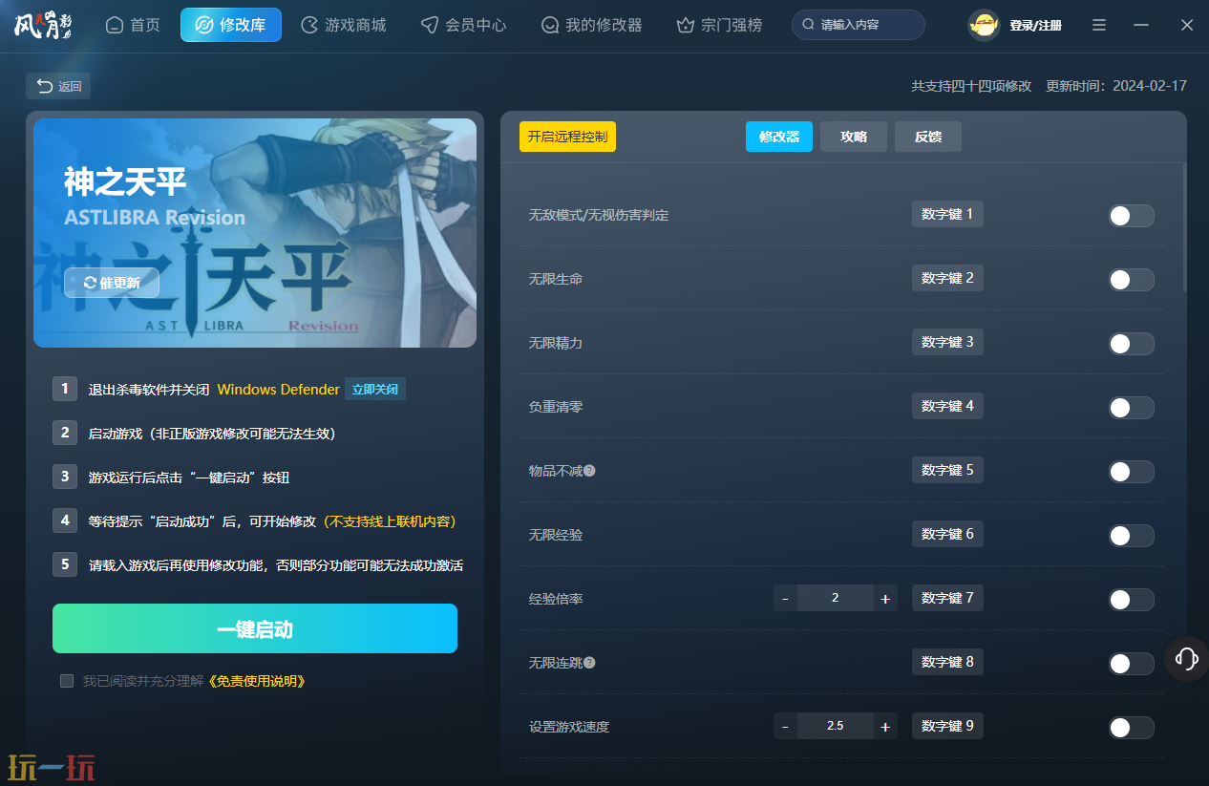Click 数字键 5 hotkey button
Image resolution: width=1209 pixels, height=786 pixels.
tap(947, 470)
